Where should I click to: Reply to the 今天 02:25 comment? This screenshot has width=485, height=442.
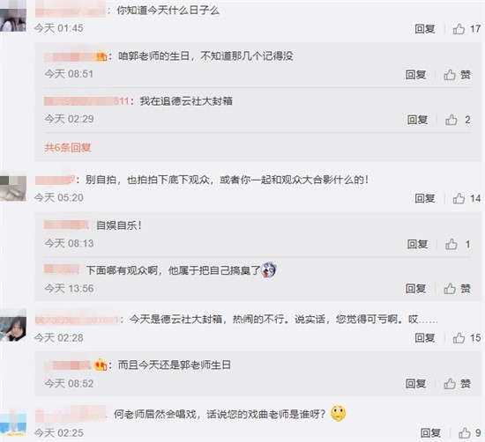pyautogui.click(x=430, y=433)
